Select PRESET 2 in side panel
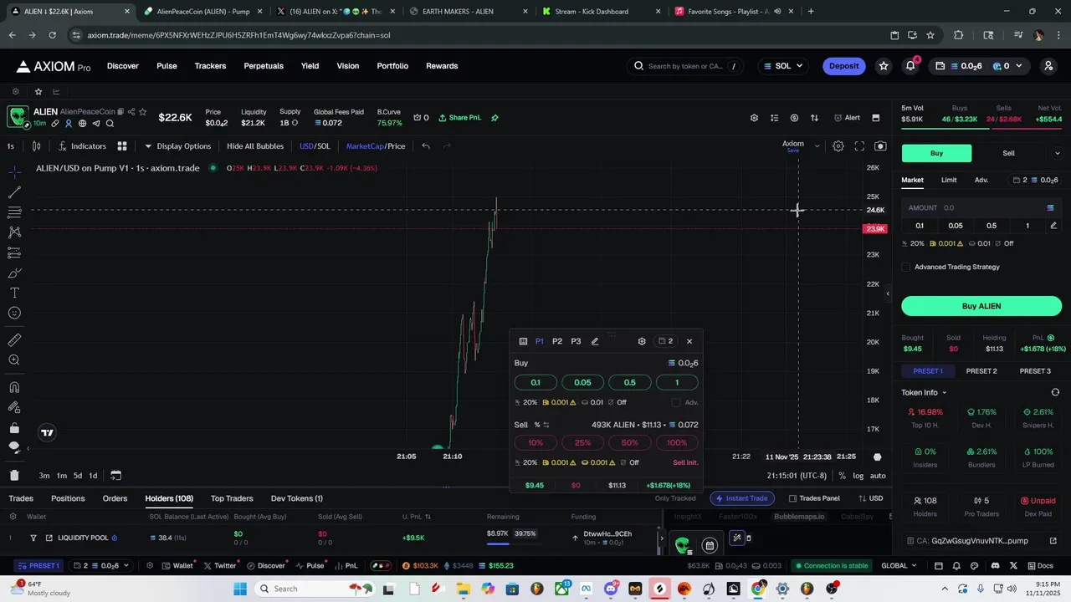Viewport: 1071px width, 602px height. click(x=981, y=371)
